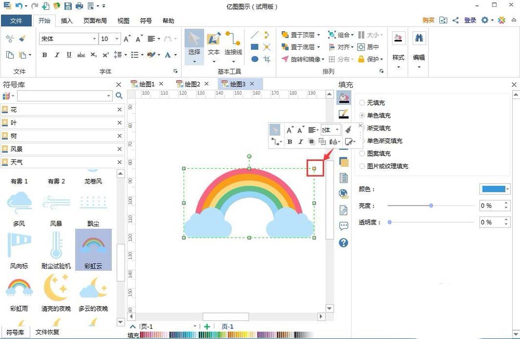Open the fill bucket panel icon

pyautogui.click(x=343, y=98)
